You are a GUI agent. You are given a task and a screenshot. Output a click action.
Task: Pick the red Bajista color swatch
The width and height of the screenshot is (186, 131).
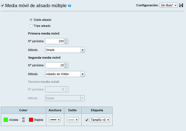(x=31, y=120)
